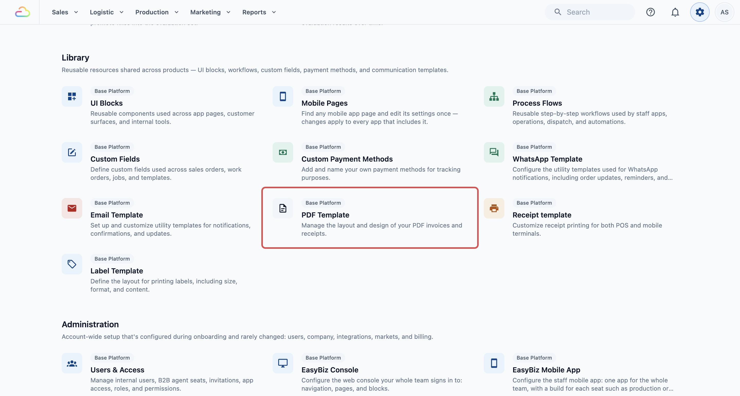
Task: Expand the Logistic menu chevron
Action: 122,12
